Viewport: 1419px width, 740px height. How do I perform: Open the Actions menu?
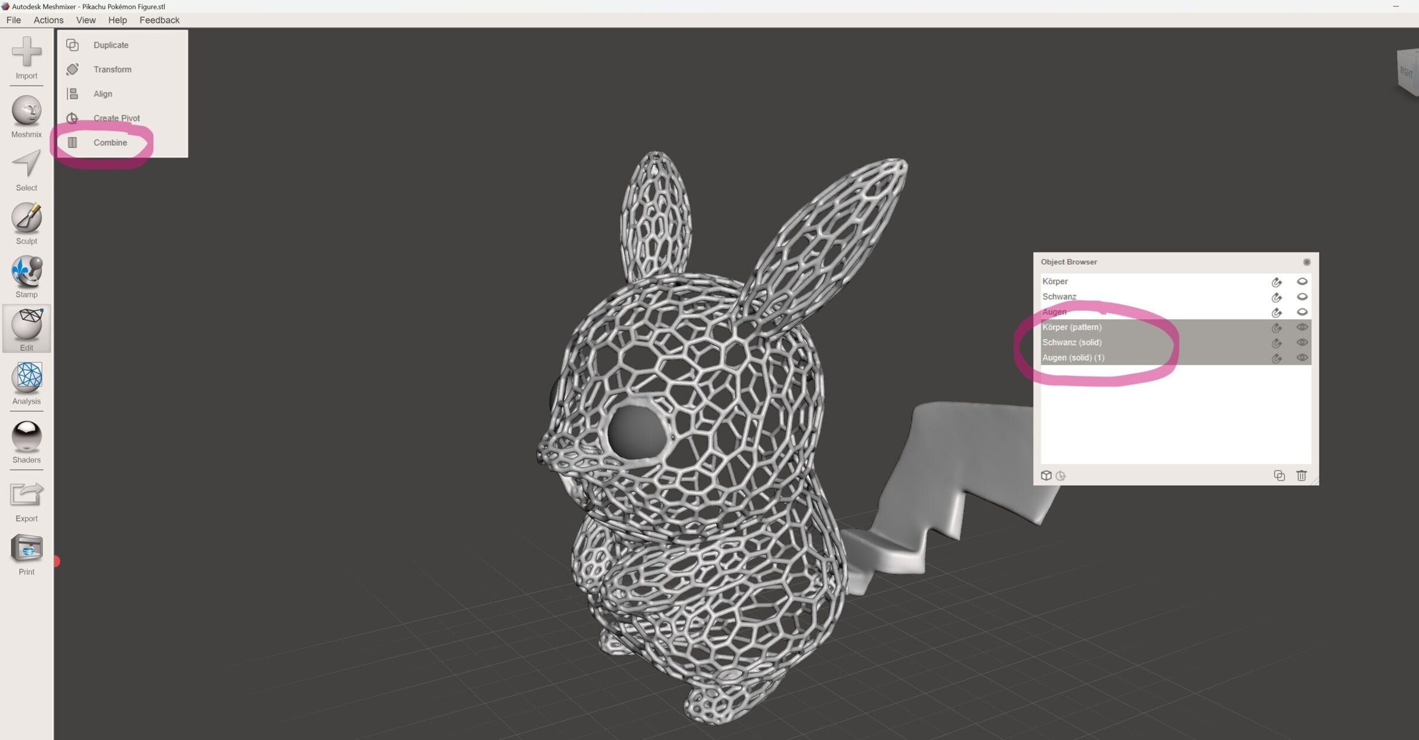(x=48, y=20)
